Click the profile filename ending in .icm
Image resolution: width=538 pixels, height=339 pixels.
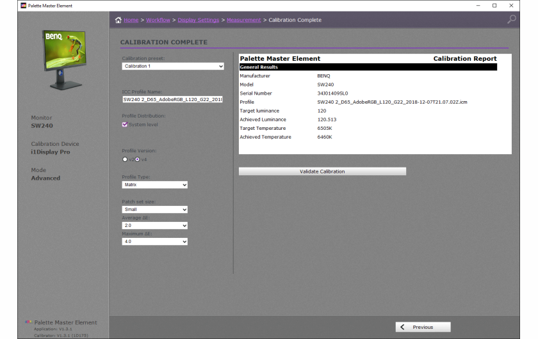coord(392,102)
